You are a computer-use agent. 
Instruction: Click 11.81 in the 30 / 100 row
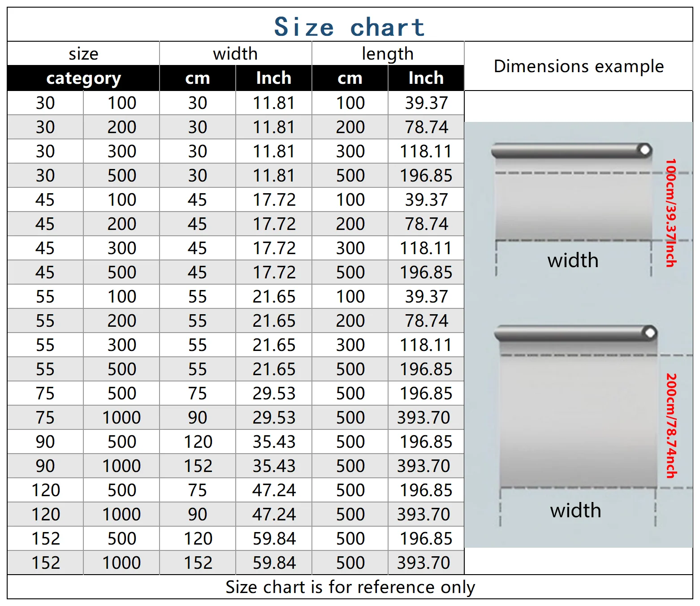tap(274, 103)
